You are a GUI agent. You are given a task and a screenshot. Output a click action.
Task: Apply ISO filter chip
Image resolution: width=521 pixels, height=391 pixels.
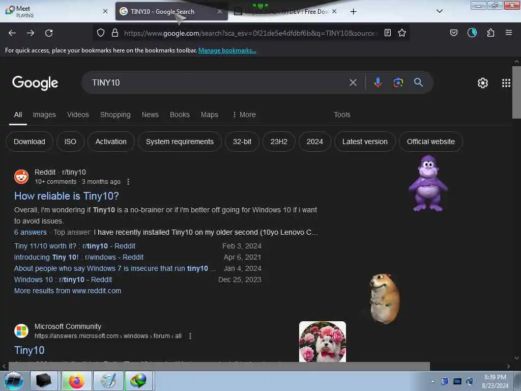(70, 142)
